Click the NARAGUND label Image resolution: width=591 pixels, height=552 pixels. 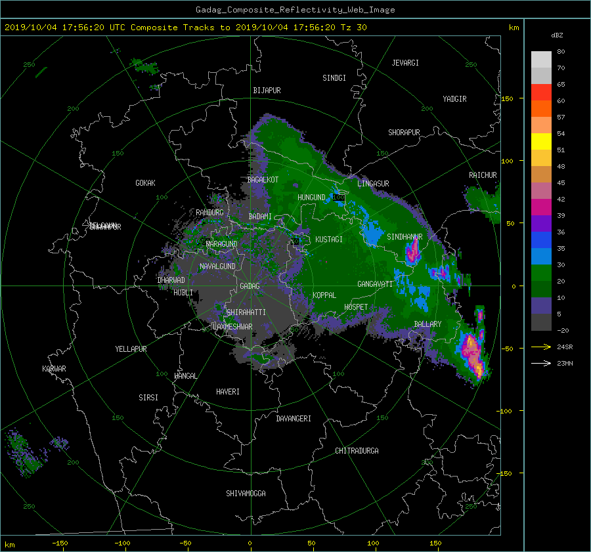pos(222,244)
